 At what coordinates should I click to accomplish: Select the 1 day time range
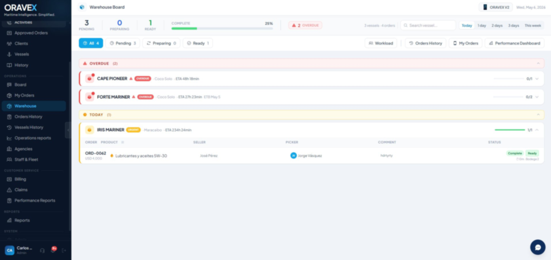[x=482, y=25]
